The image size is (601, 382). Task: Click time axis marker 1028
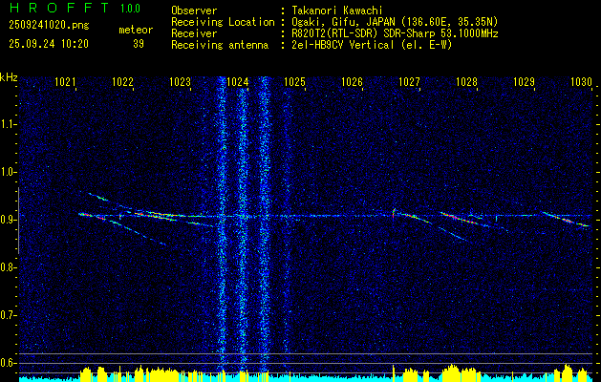click(x=467, y=82)
